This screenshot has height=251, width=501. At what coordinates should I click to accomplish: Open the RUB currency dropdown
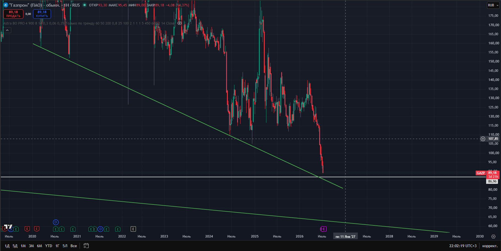coord(493,5)
